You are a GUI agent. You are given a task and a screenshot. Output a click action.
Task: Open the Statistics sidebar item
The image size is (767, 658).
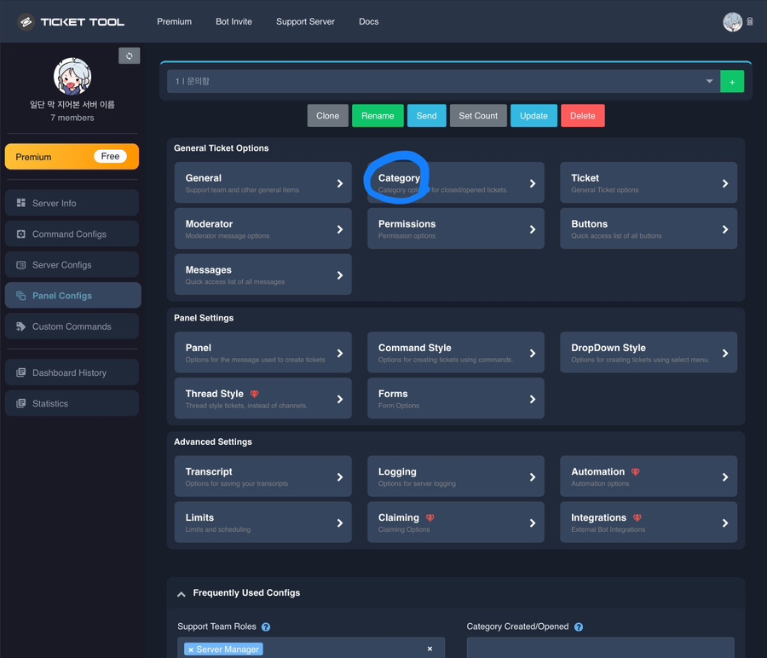click(72, 403)
